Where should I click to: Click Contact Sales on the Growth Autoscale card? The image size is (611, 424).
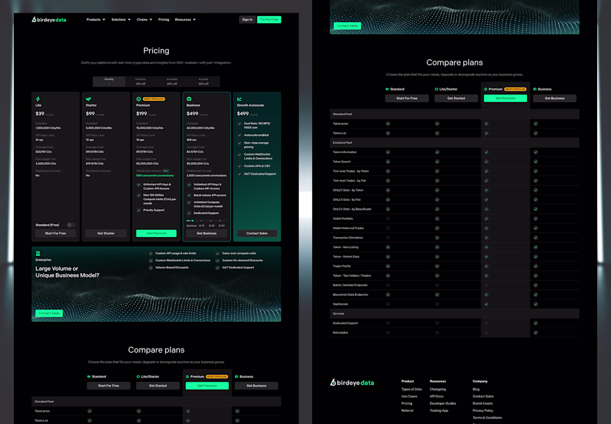pyautogui.click(x=257, y=233)
